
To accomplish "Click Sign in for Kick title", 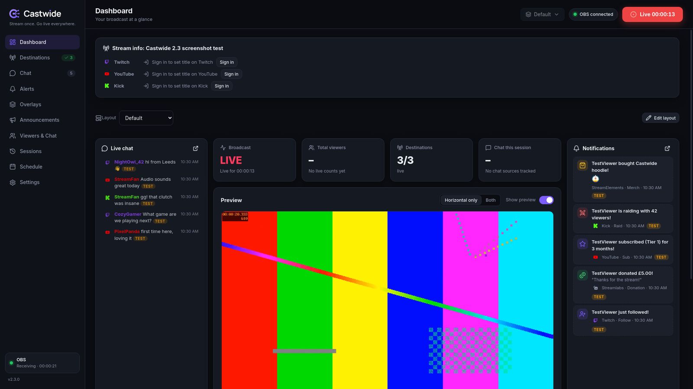I will coord(222,86).
